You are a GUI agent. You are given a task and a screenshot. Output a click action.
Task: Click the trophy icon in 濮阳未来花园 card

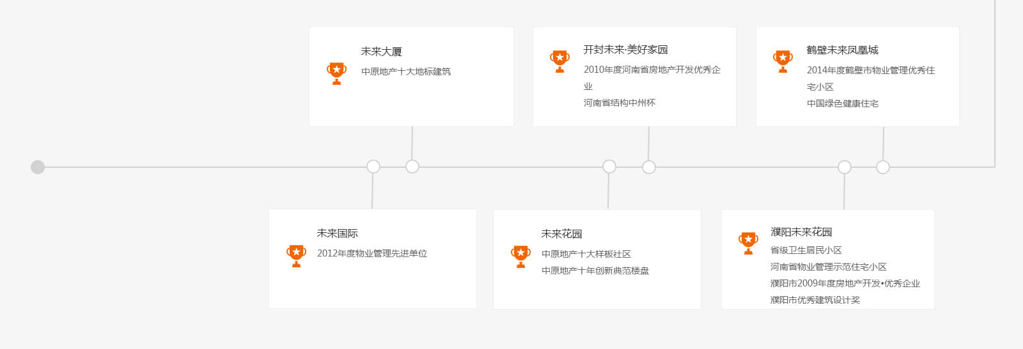tap(748, 243)
